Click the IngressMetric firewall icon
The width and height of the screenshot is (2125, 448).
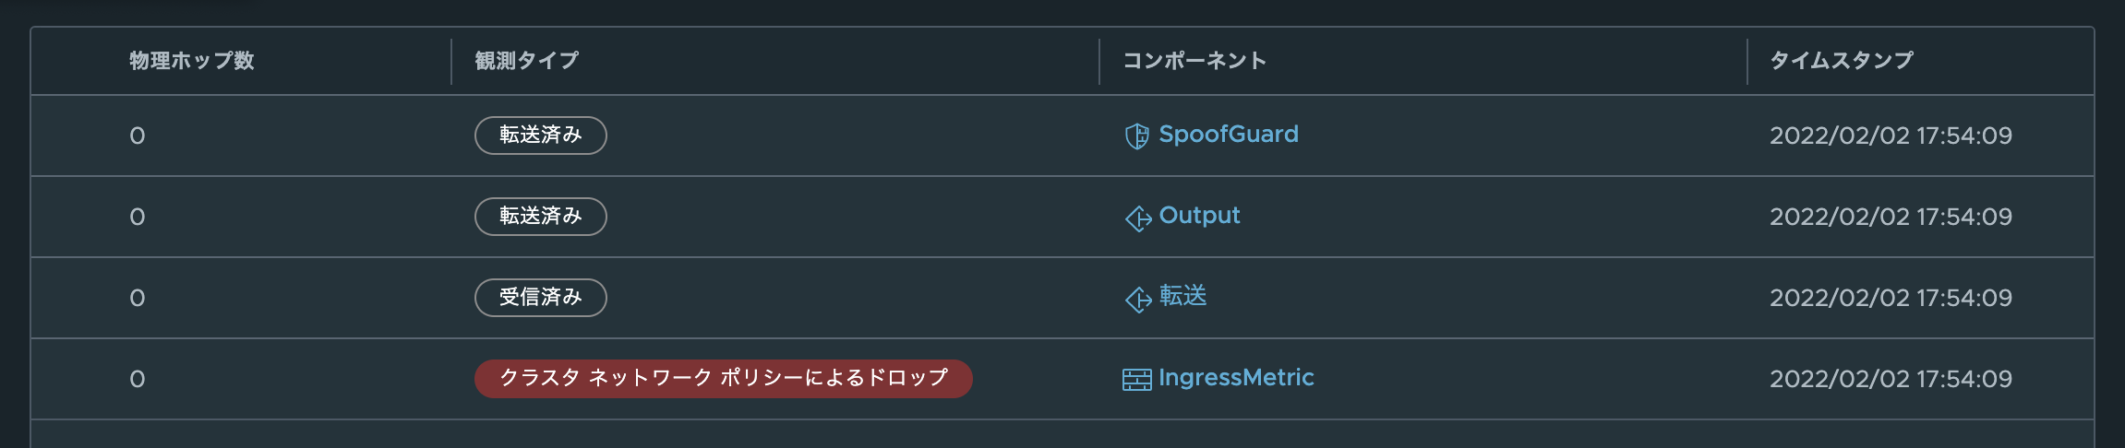(1136, 380)
